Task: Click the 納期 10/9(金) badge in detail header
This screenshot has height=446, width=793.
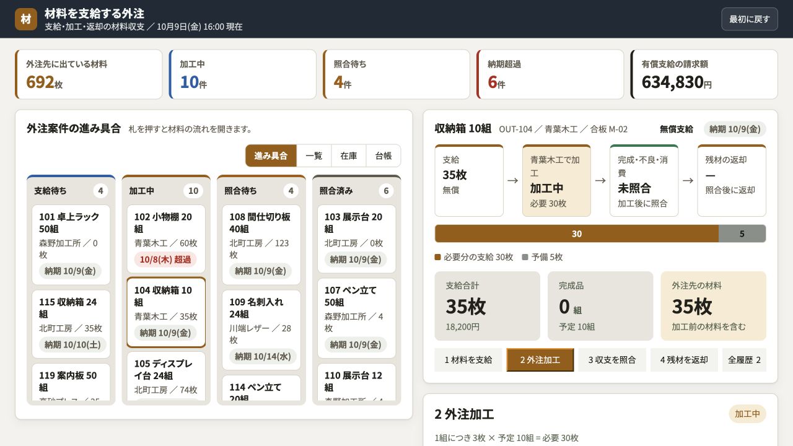Action: [x=735, y=129]
